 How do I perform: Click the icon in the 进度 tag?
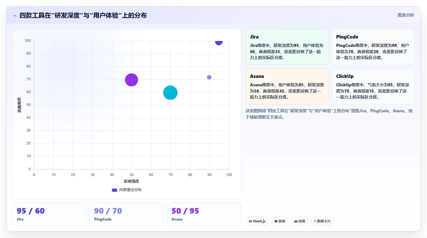point(296,221)
